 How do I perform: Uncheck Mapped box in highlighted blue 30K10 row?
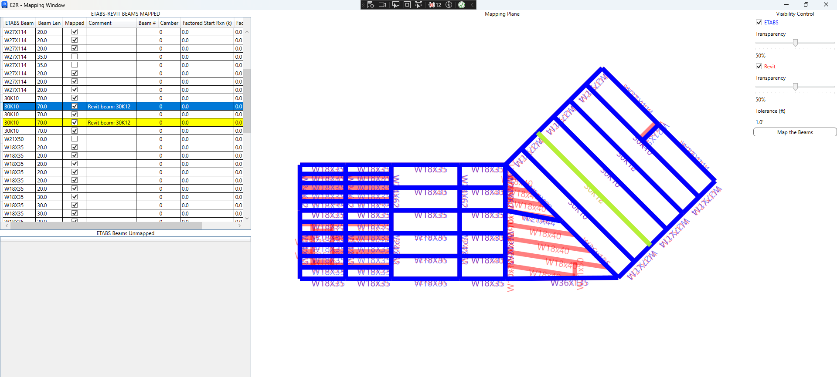tap(75, 106)
